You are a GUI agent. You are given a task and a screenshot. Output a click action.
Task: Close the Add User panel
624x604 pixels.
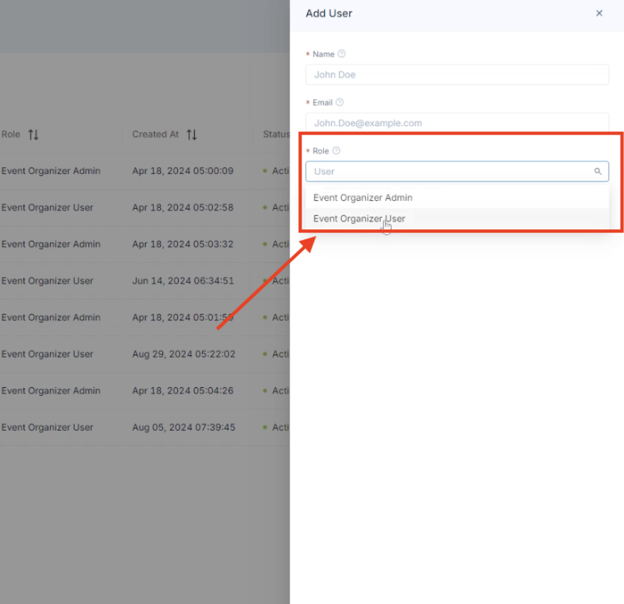(599, 13)
